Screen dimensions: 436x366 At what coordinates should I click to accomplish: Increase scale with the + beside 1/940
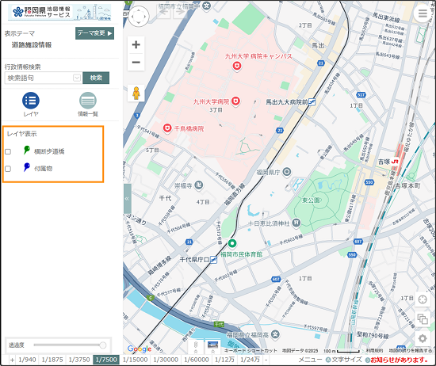point(12,360)
